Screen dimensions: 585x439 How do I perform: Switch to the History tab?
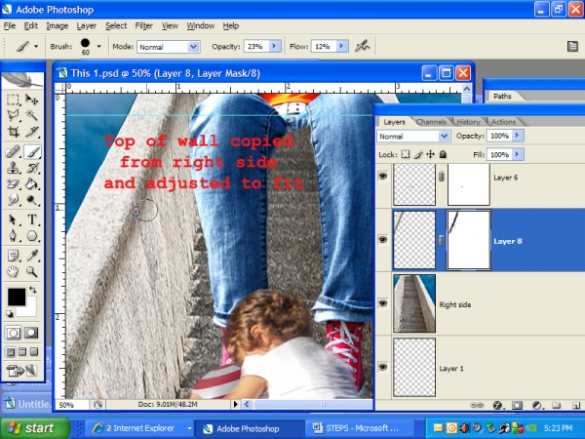(x=468, y=122)
